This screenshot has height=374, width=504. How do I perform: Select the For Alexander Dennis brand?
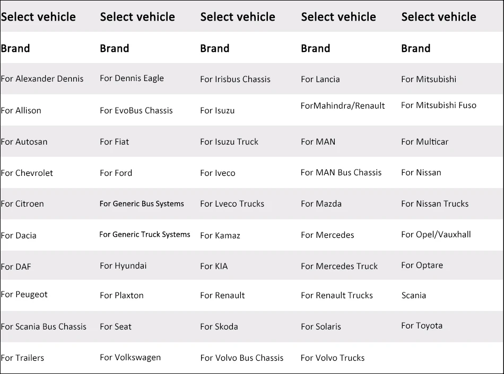tap(42, 78)
